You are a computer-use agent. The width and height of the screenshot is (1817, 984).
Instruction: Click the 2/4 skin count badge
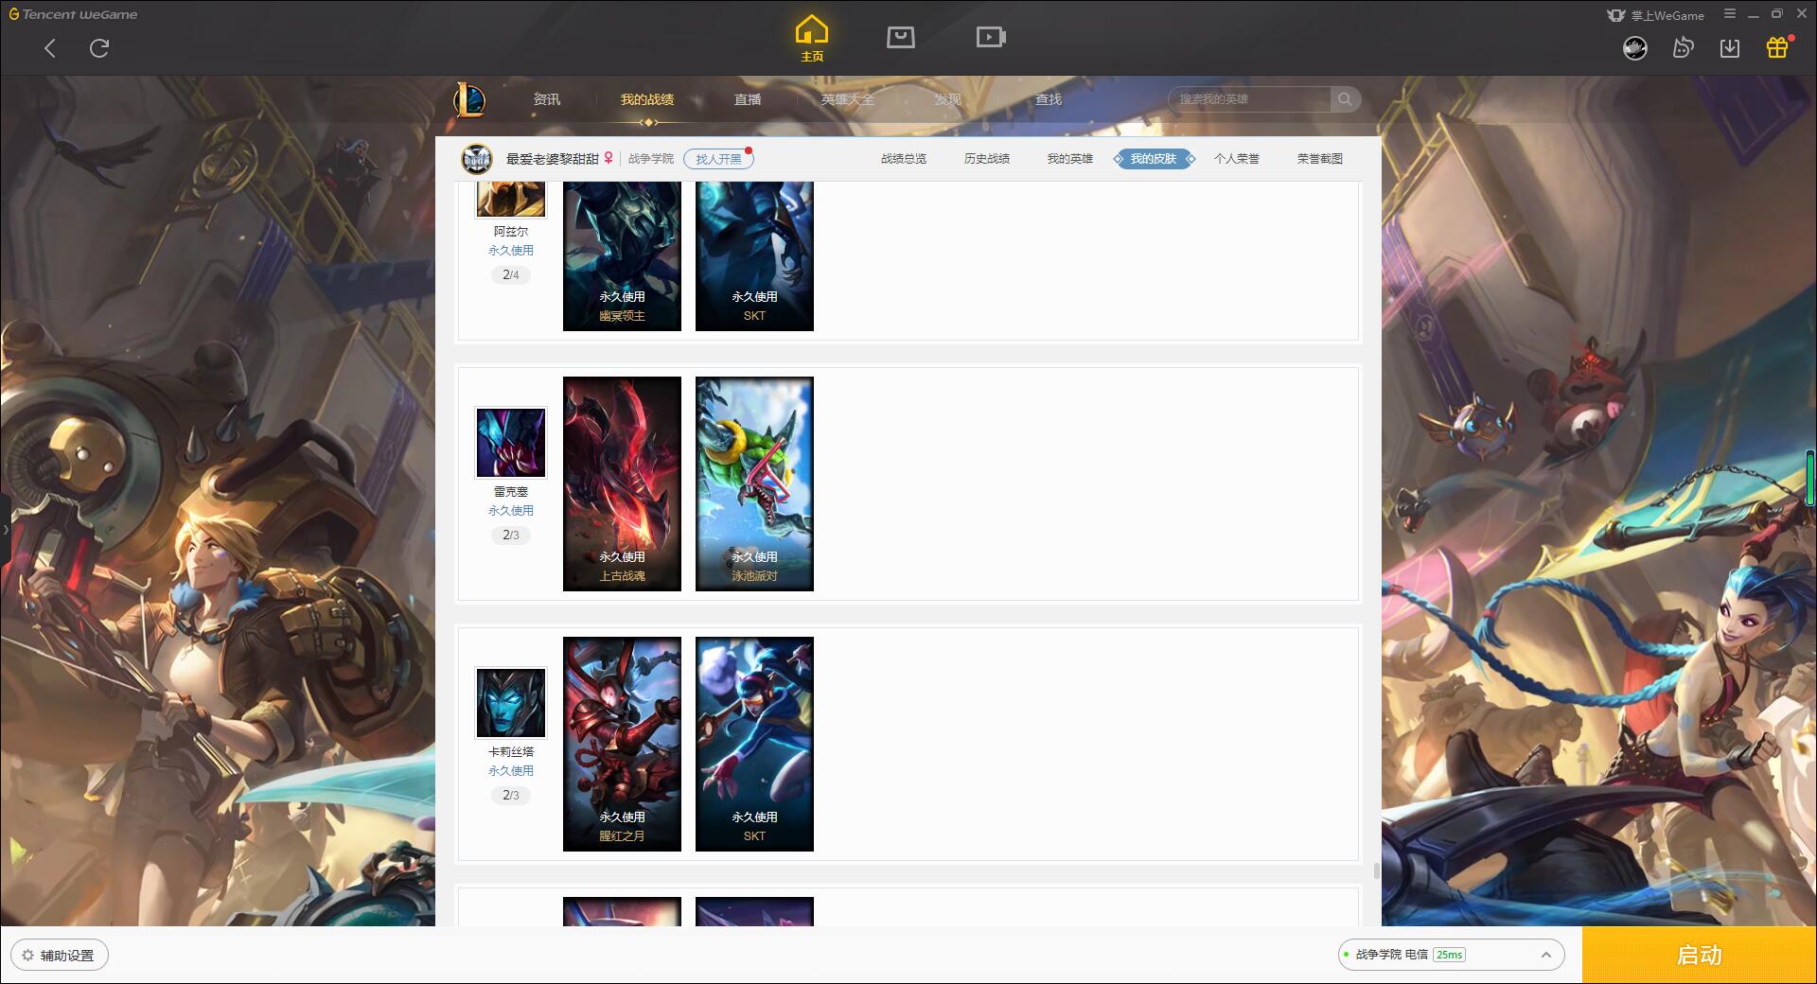click(x=511, y=275)
